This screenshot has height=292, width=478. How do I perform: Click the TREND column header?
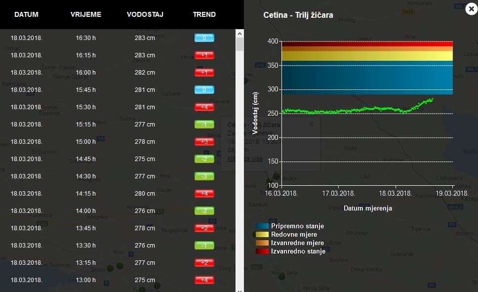(x=204, y=14)
